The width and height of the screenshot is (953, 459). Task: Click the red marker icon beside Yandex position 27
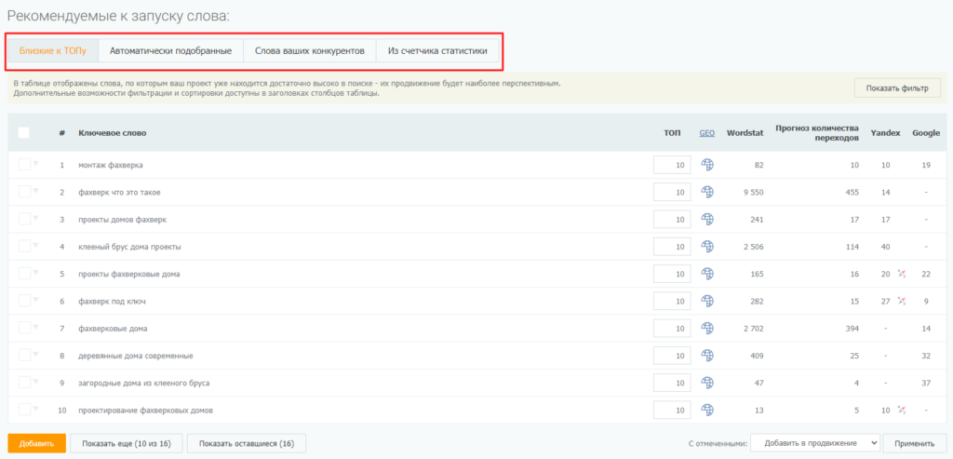tap(901, 302)
